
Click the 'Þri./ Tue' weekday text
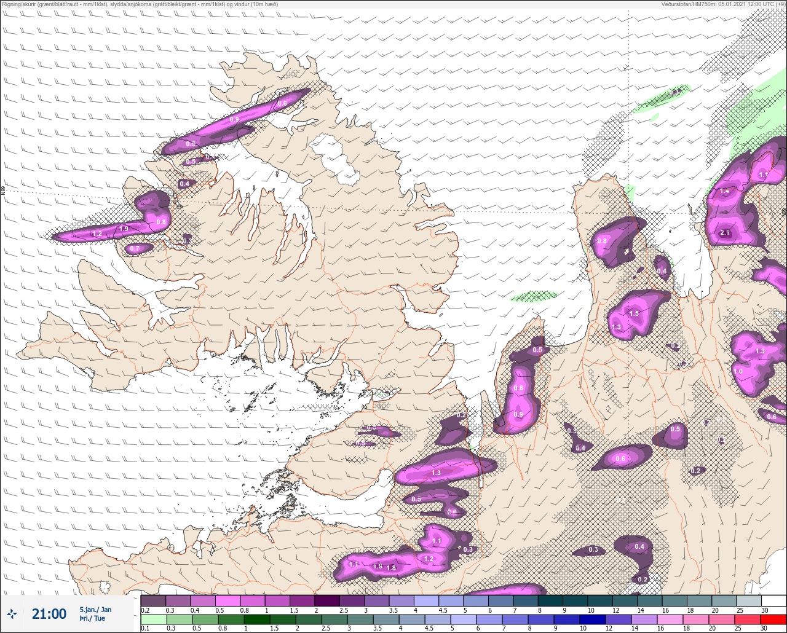click(92, 618)
